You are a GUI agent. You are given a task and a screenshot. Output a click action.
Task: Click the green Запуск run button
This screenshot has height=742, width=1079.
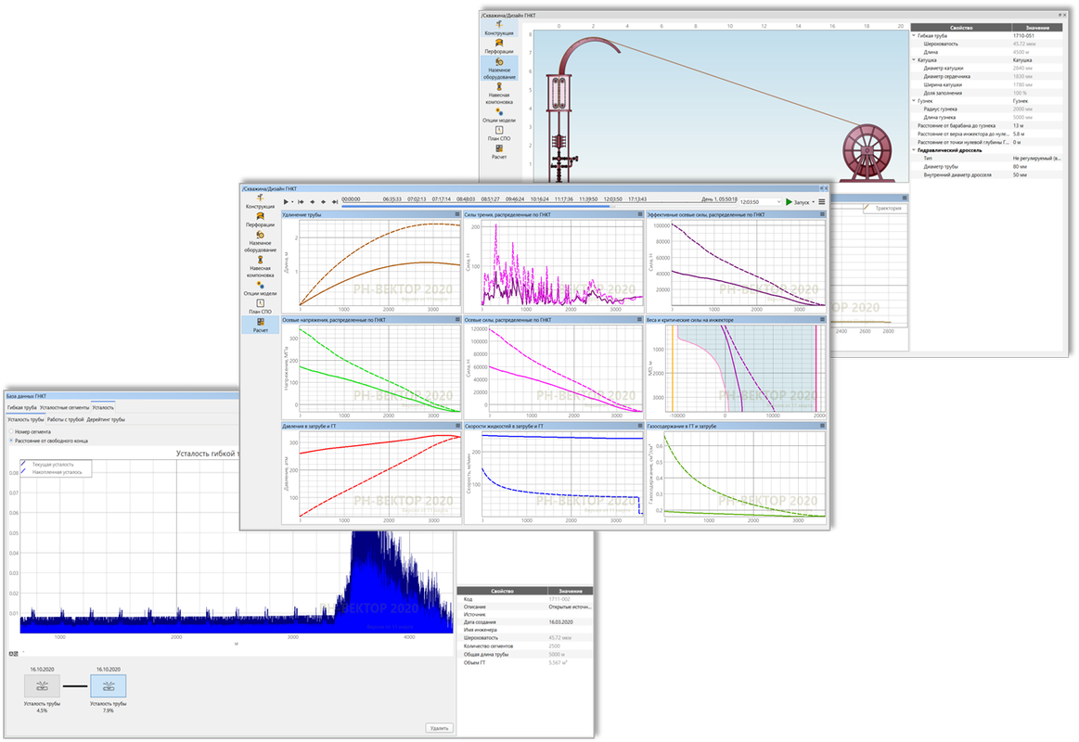[798, 202]
